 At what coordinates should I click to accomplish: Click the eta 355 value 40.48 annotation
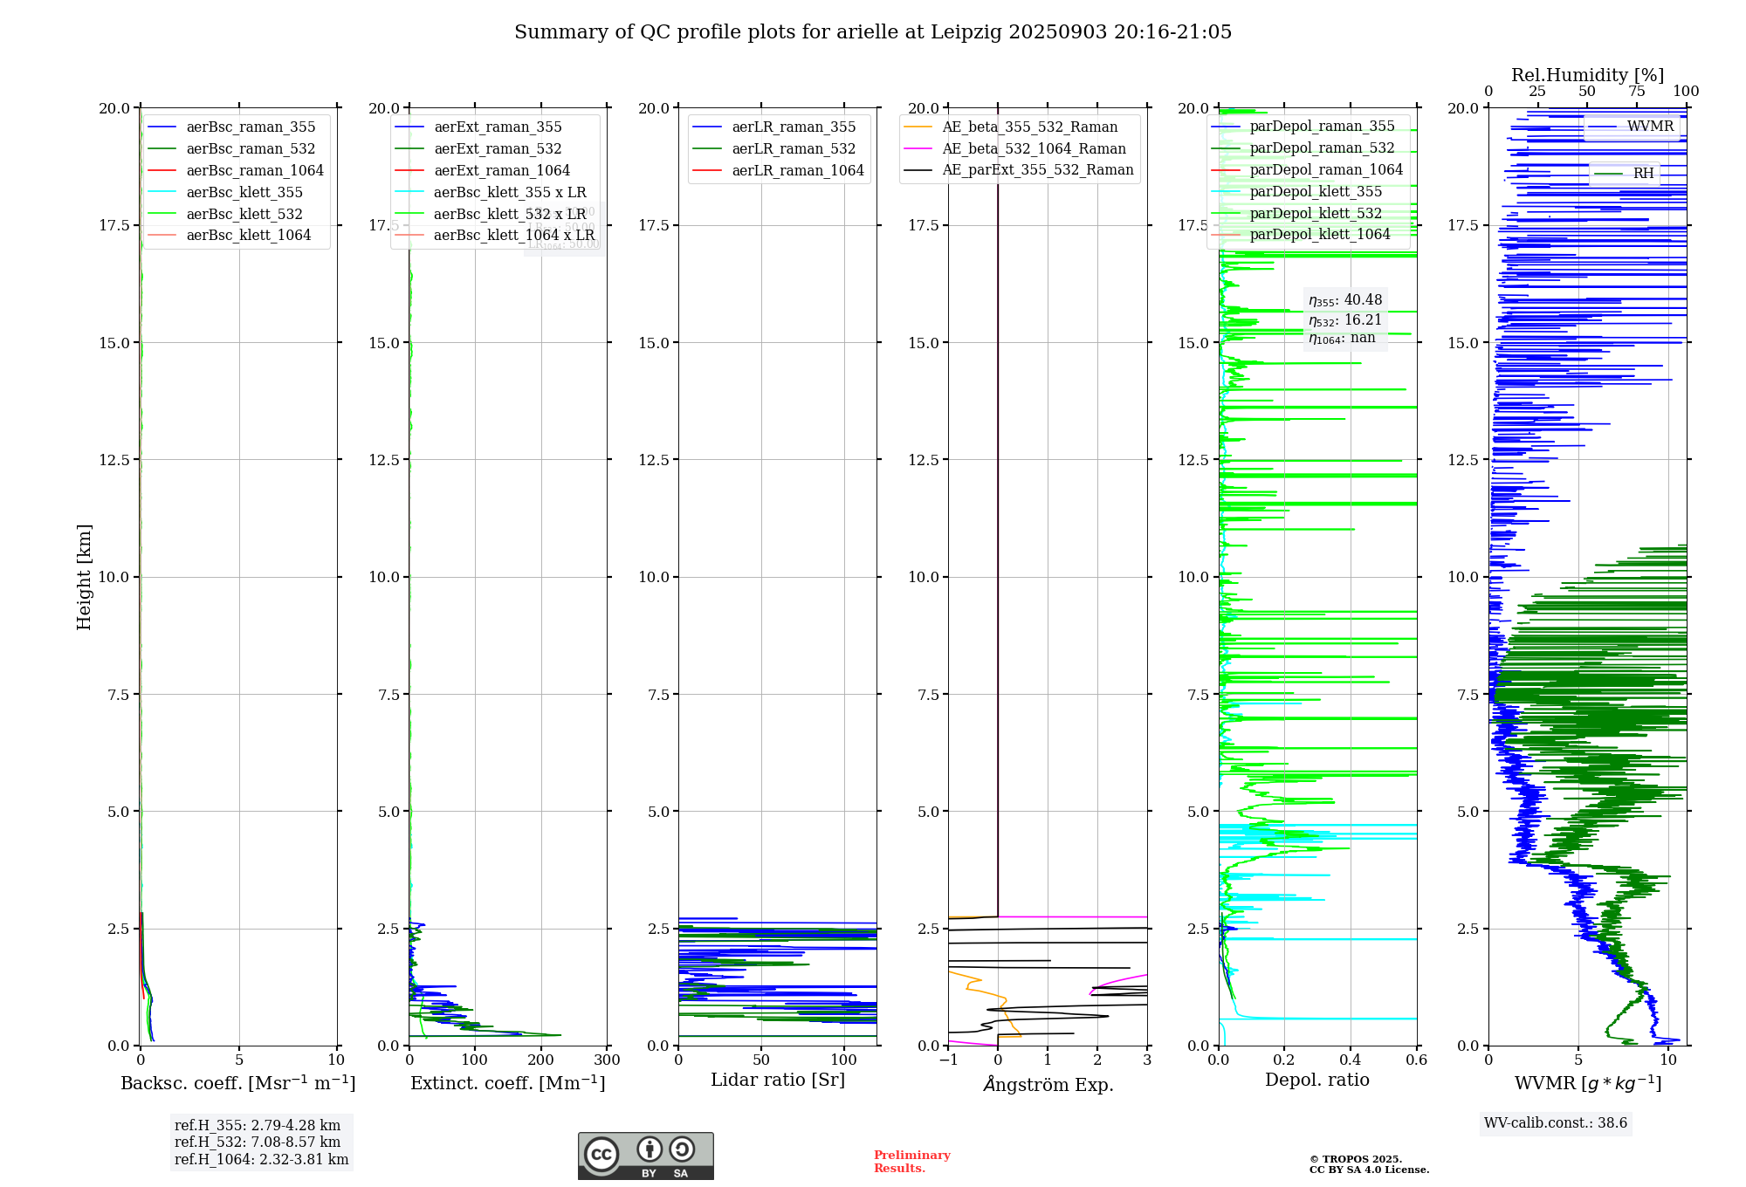[1344, 300]
